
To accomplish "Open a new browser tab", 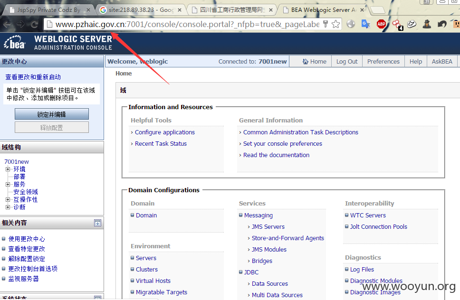I will 378,10.
